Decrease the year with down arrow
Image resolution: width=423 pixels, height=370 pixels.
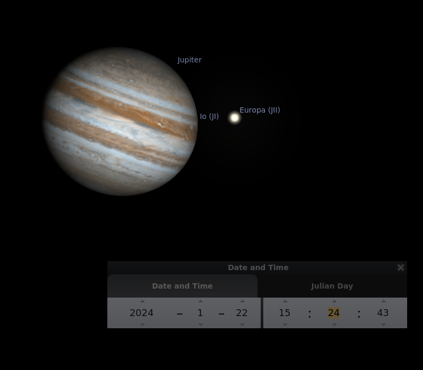pos(142,325)
